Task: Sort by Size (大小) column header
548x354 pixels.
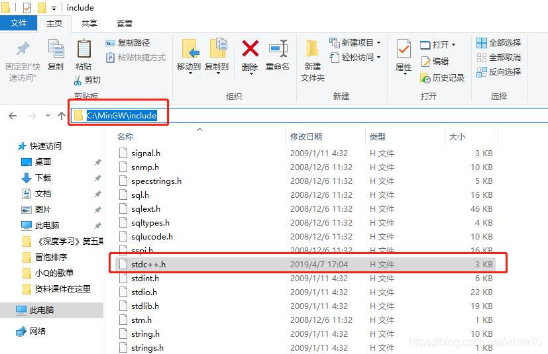Action: tap(457, 136)
